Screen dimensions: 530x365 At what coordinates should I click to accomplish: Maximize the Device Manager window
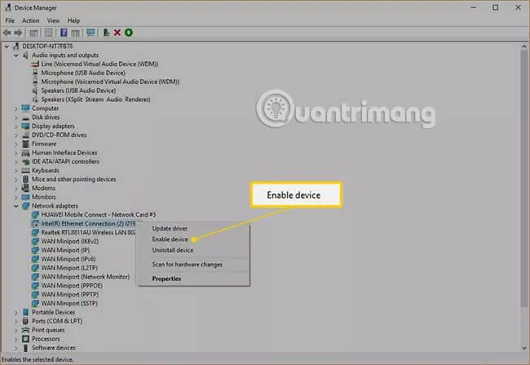click(495, 7)
